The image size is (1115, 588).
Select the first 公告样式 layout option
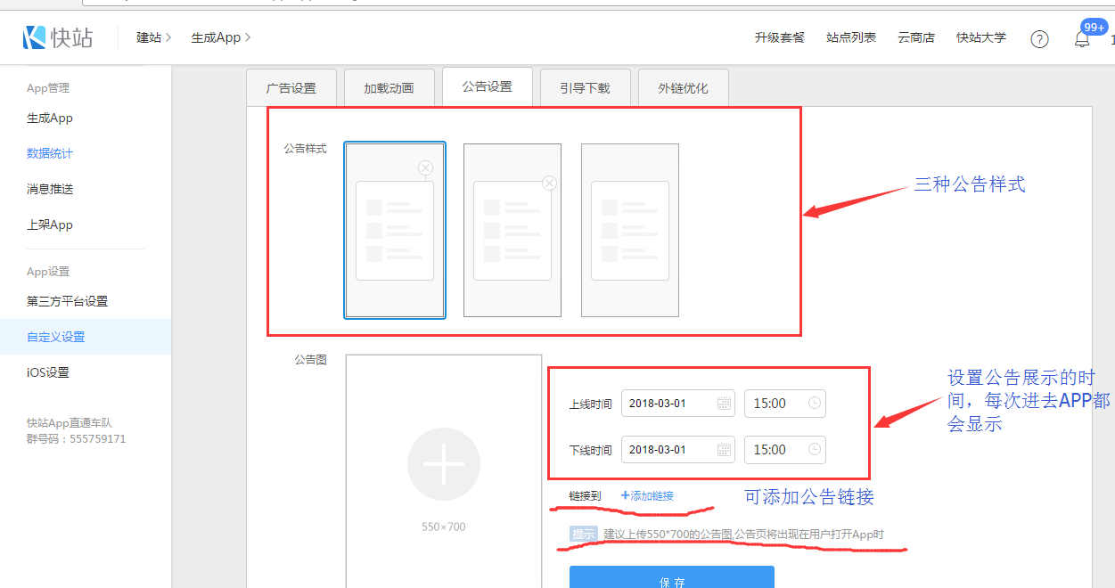395,230
